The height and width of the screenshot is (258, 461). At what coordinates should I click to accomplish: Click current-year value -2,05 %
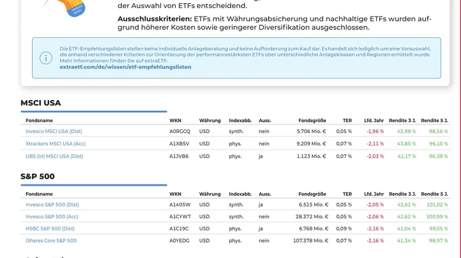coord(375,205)
